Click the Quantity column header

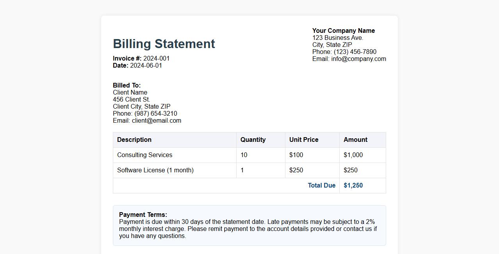click(x=253, y=140)
